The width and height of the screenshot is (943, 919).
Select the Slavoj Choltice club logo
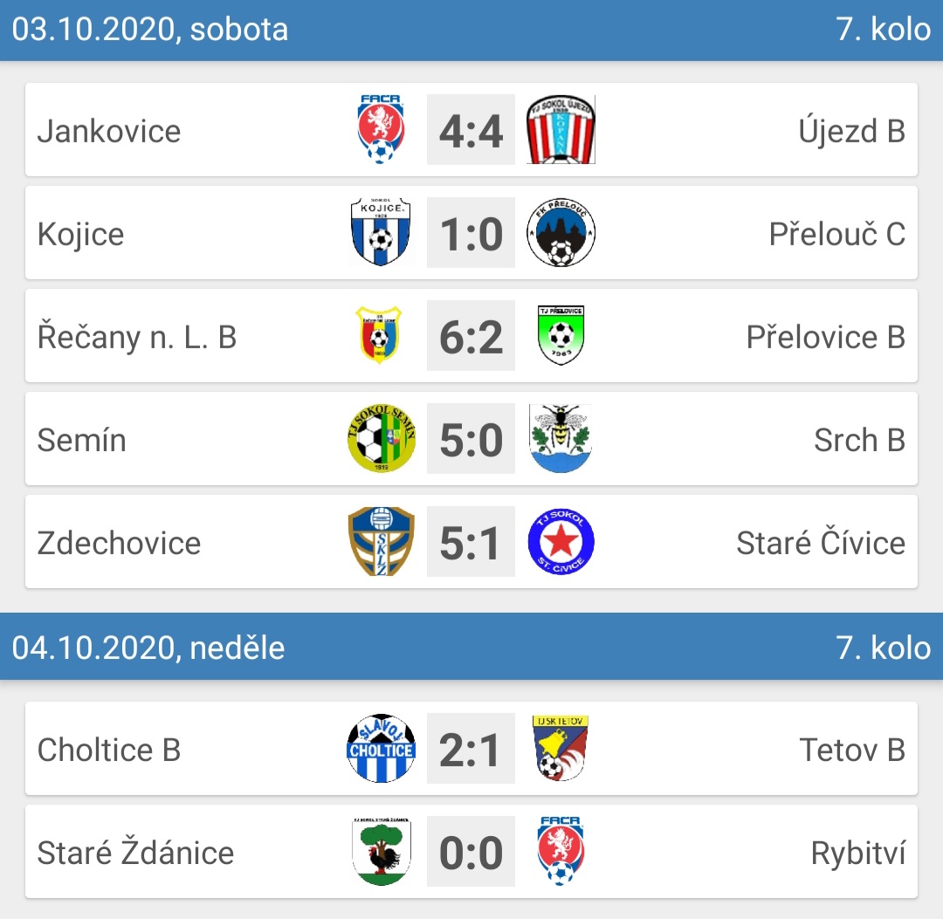382,748
